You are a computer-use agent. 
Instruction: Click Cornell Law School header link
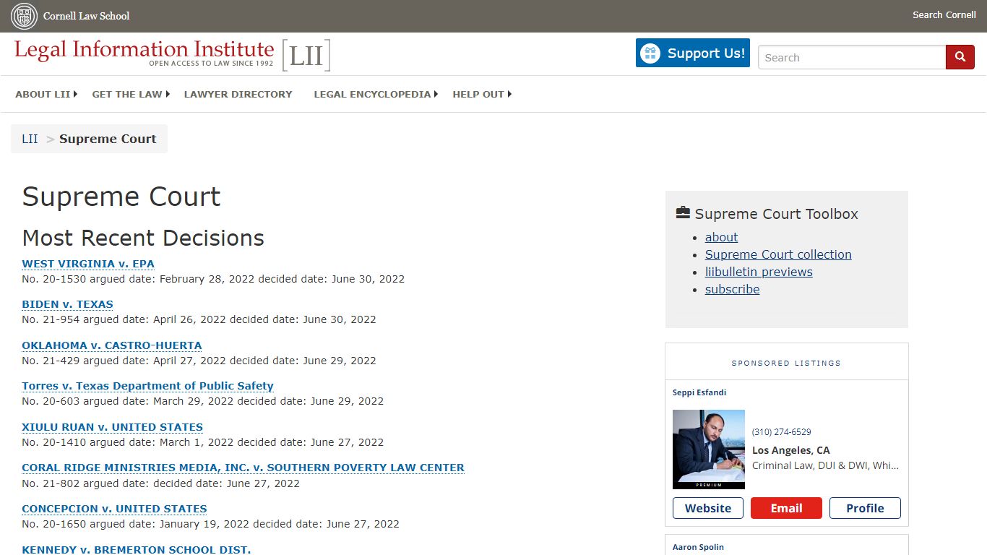(x=87, y=16)
